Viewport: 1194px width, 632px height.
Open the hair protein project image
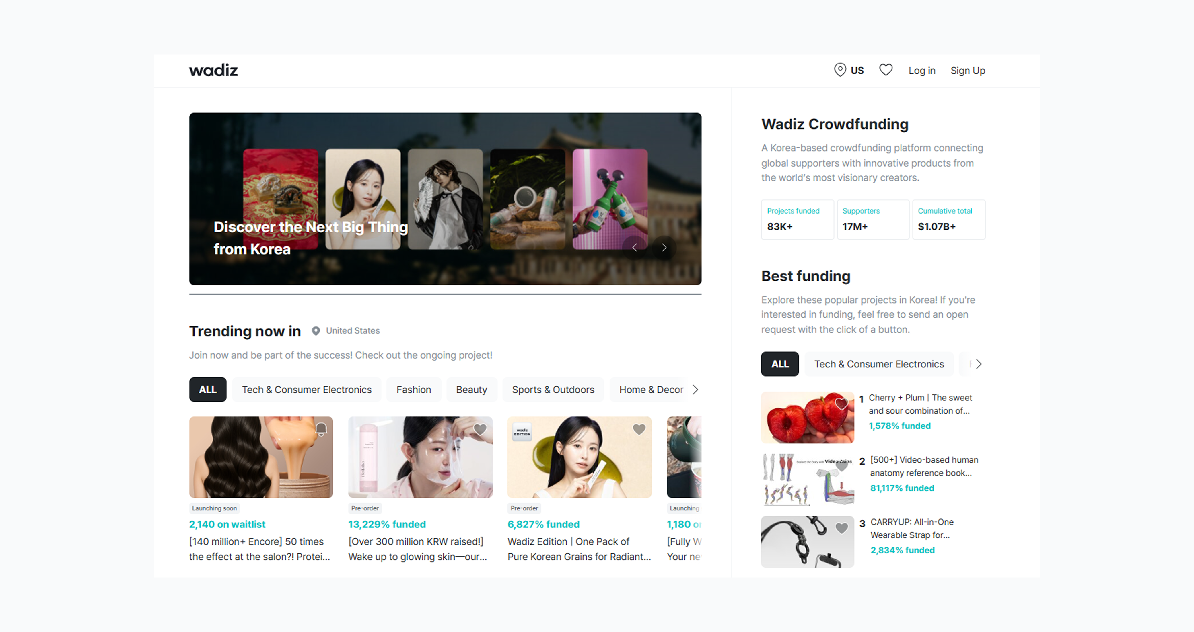pos(261,457)
